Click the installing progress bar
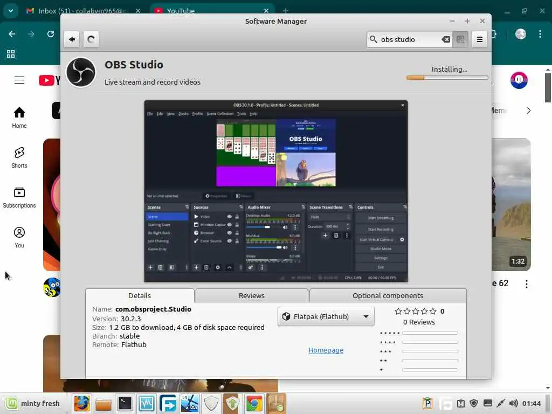This screenshot has width=552, height=414. (447, 78)
